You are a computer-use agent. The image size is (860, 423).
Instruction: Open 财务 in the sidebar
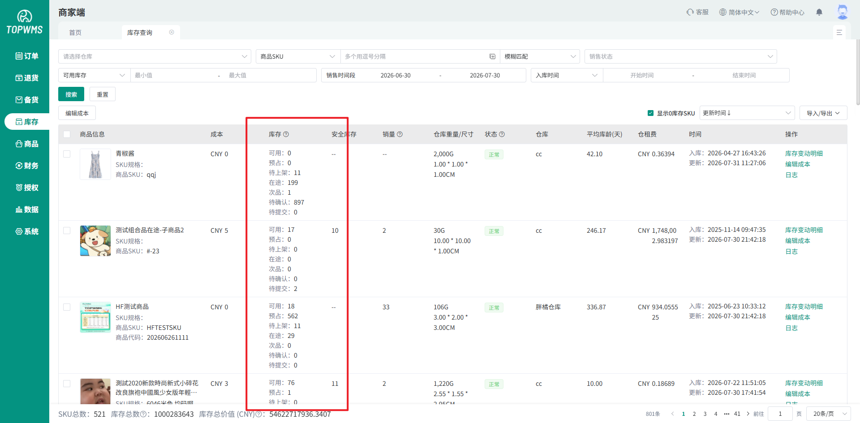coord(27,166)
